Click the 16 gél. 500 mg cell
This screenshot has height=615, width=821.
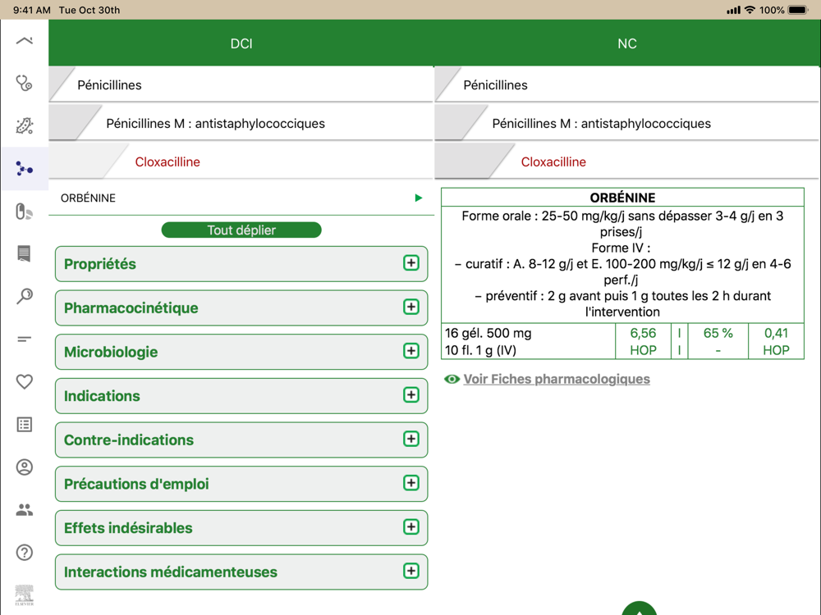click(488, 333)
